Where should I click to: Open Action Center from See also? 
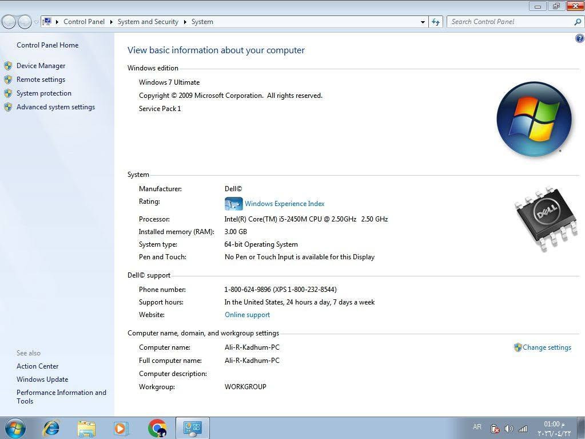click(37, 366)
